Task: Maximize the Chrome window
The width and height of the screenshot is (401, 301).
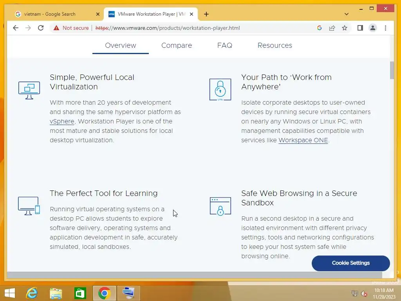Action: tap(372, 9)
